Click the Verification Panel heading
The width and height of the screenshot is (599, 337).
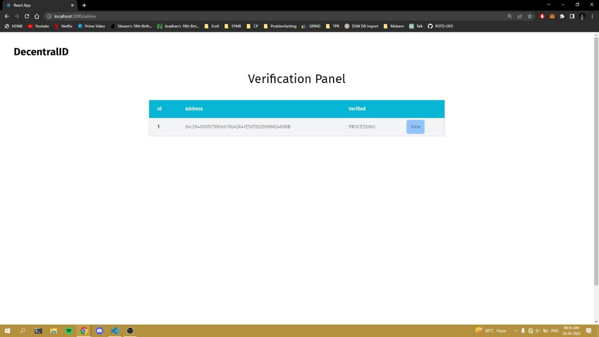297,79
